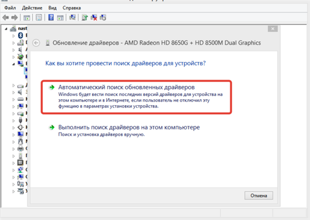Select the mouse category icon

[20, 142]
